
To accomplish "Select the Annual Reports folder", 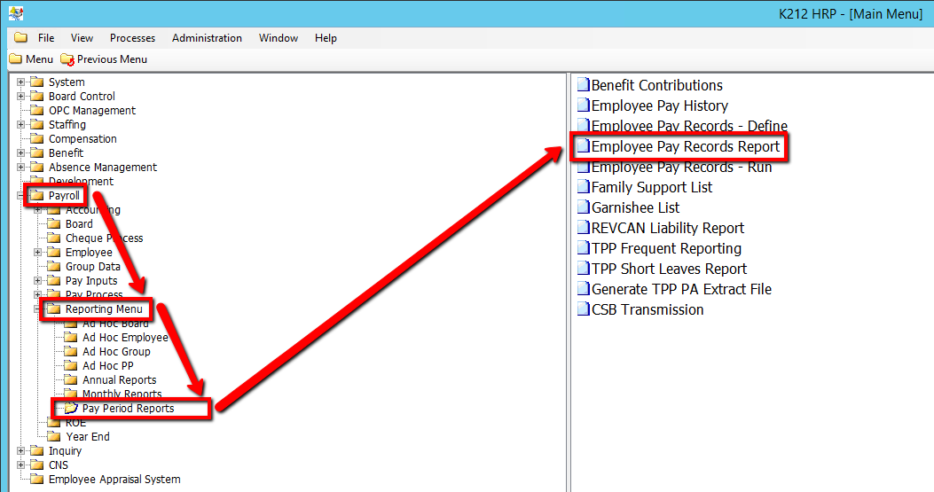I will (119, 380).
